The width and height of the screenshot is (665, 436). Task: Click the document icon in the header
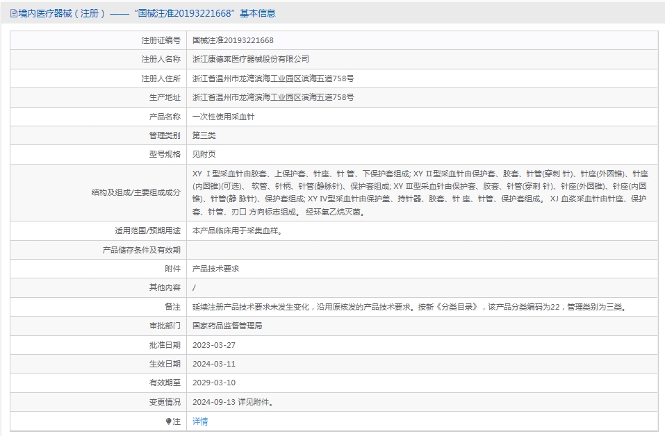(14, 14)
